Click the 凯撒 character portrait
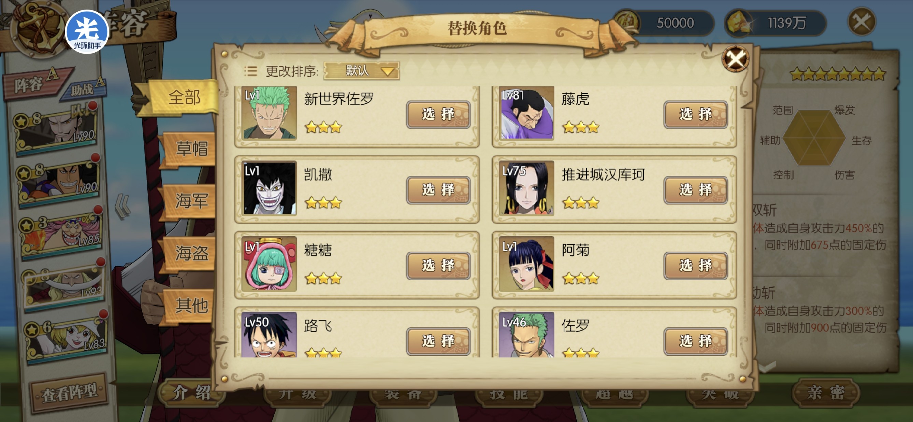Image resolution: width=913 pixels, height=422 pixels. point(269,188)
